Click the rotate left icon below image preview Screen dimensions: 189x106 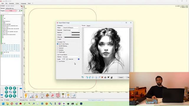(90, 77)
